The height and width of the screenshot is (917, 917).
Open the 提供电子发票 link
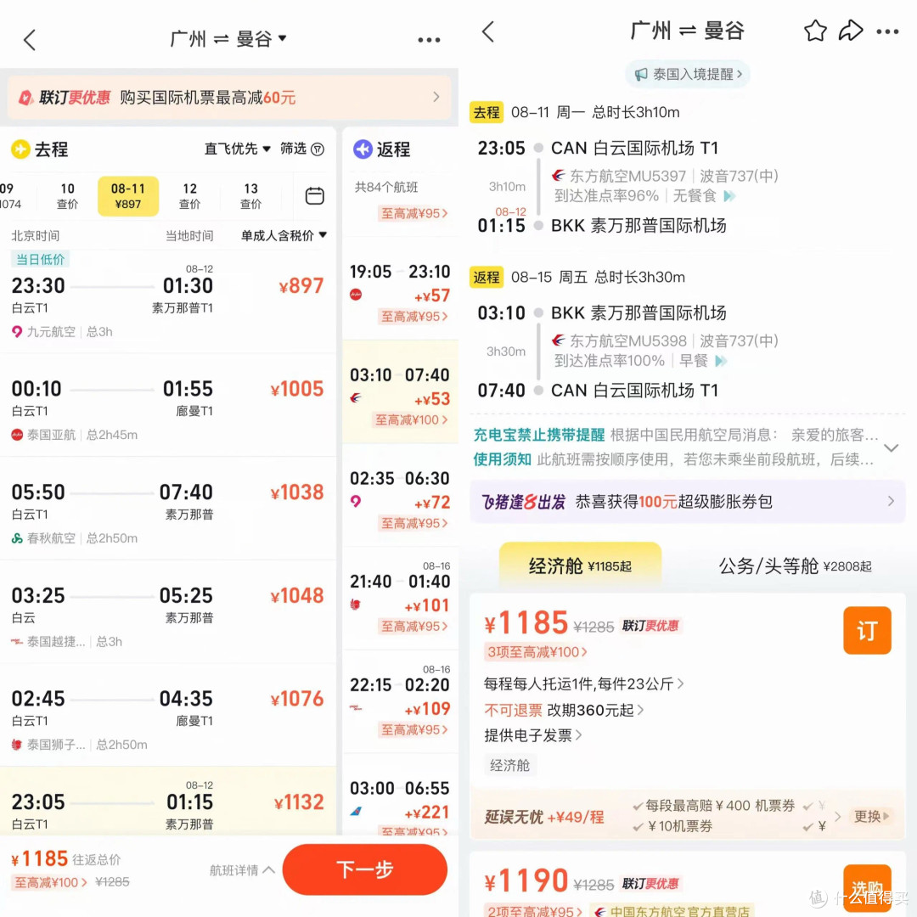click(x=532, y=735)
